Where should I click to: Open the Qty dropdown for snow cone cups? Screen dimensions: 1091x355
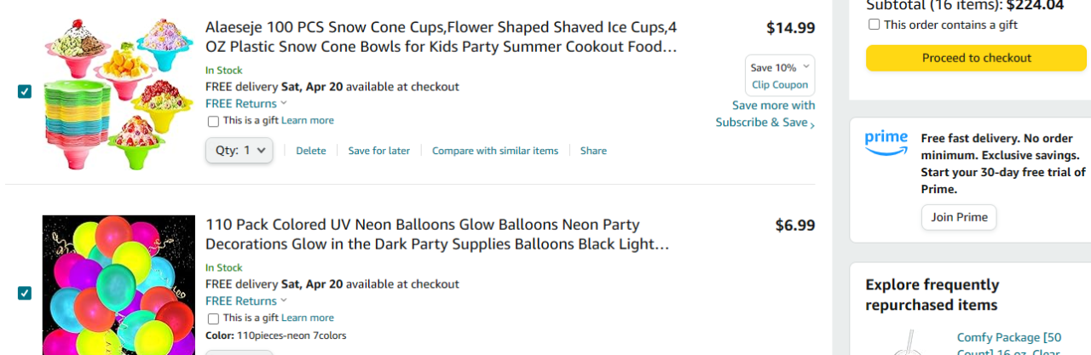240,151
